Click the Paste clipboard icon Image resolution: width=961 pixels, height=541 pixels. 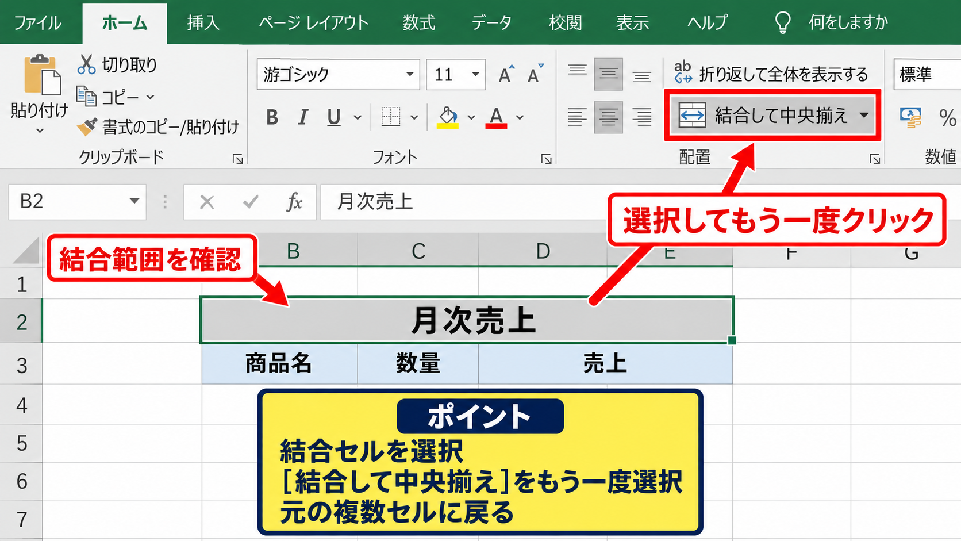pyautogui.click(x=42, y=75)
